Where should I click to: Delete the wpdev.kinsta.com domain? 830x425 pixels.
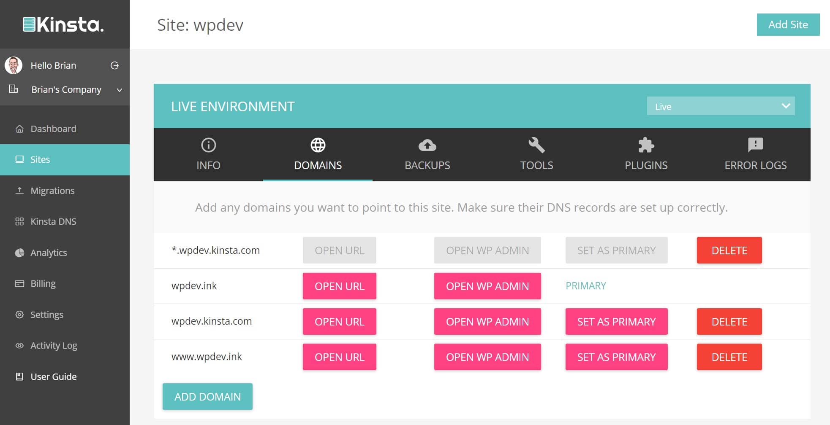729,321
